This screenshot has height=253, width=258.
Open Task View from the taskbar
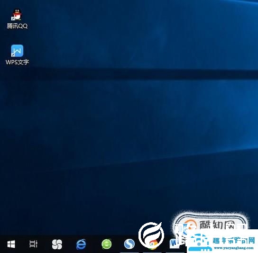(x=33, y=244)
